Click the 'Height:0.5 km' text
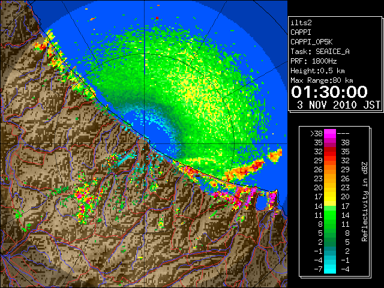This screenshot has height=288, width=384. point(317,71)
